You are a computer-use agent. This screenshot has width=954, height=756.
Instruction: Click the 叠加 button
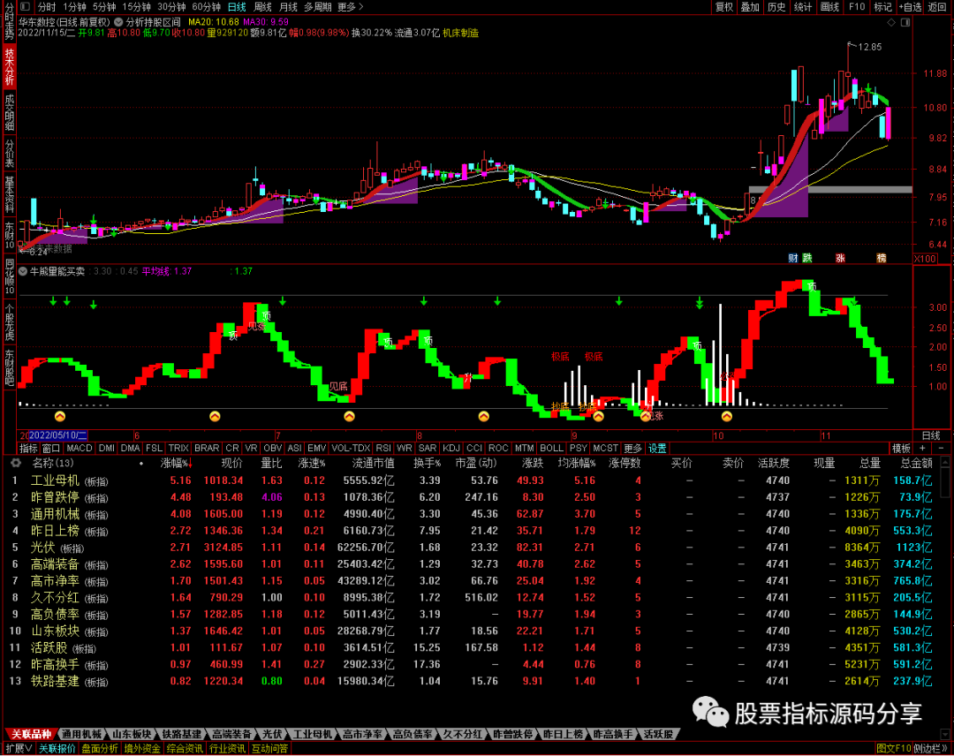pos(750,7)
